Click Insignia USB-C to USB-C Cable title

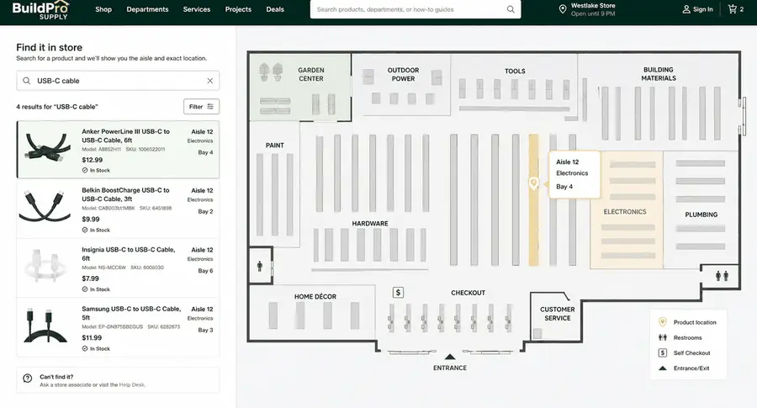(x=129, y=253)
